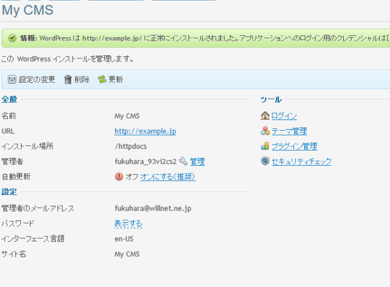Viewport: 390px width, 287px height.
Task: Reveal the password with 表示する
Action: tap(128, 223)
